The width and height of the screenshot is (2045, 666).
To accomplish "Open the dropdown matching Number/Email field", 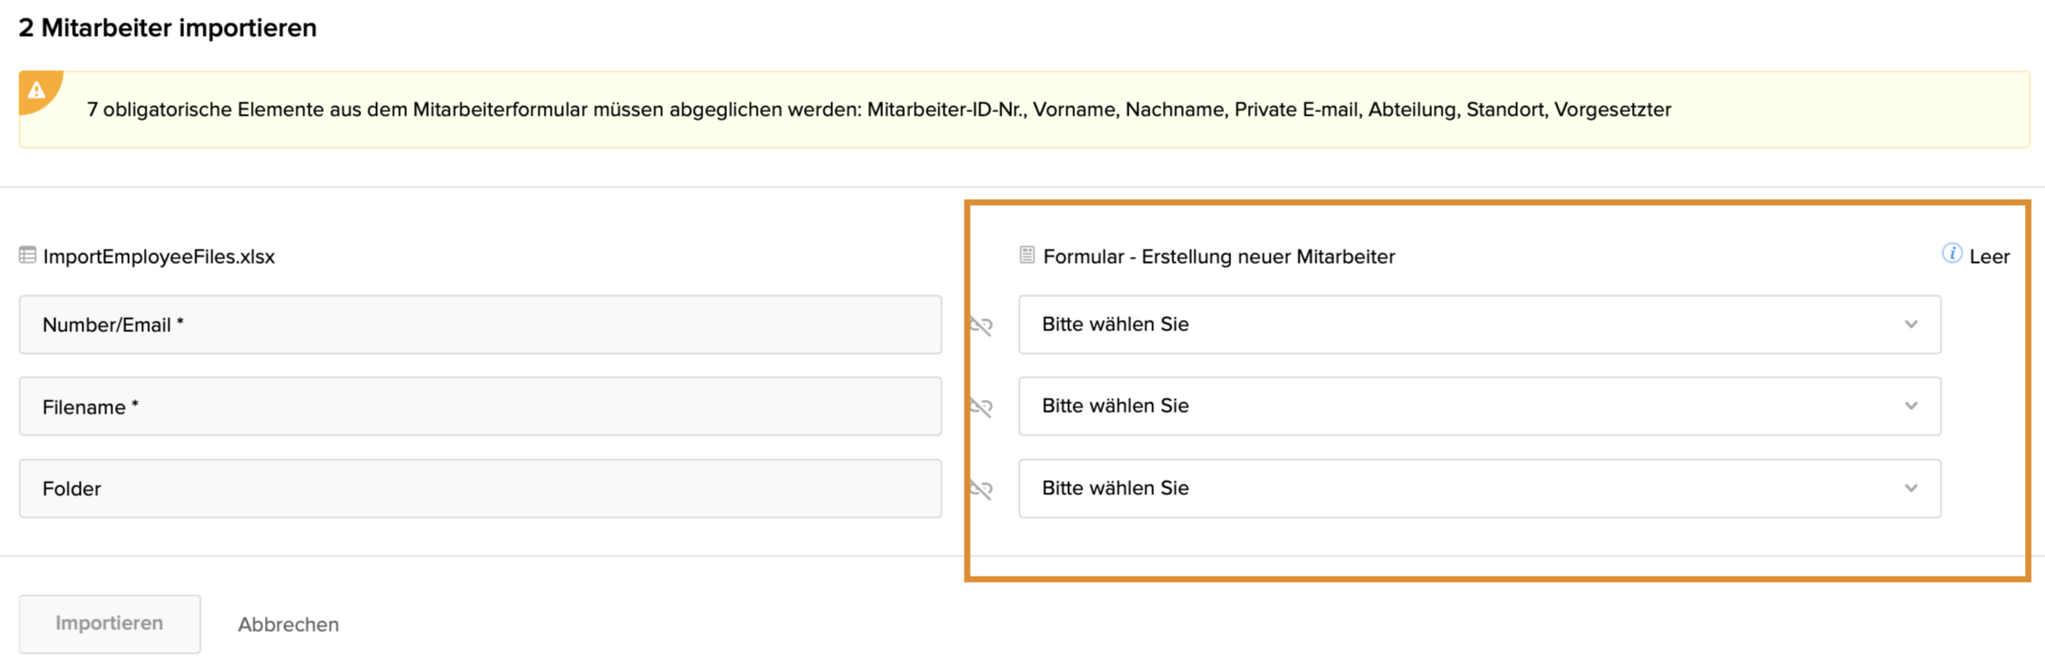I will pos(1479,325).
